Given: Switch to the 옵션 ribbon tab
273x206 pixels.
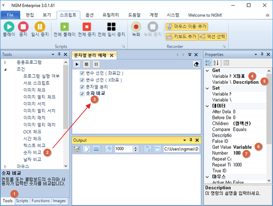Looking at the screenshot, I should (x=90, y=15).
